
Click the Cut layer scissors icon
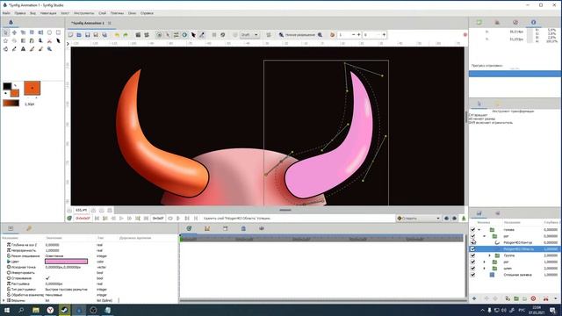pos(545,298)
